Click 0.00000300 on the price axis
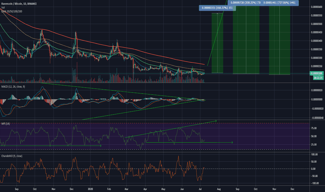The image size is (325, 192). pyautogui.click(x=317, y=58)
